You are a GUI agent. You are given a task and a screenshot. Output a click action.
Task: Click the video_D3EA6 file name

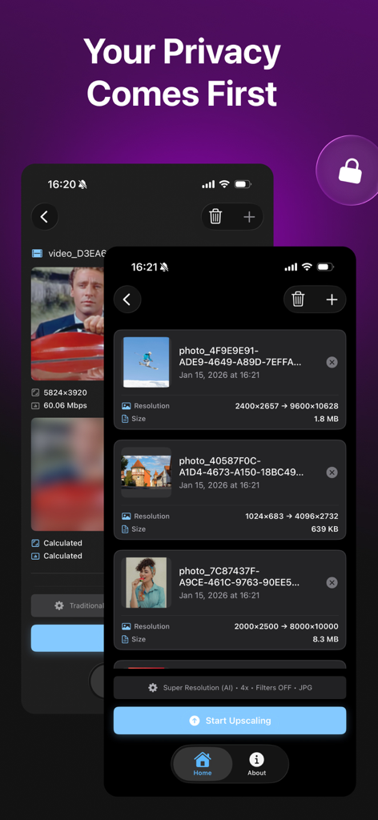[78, 254]
